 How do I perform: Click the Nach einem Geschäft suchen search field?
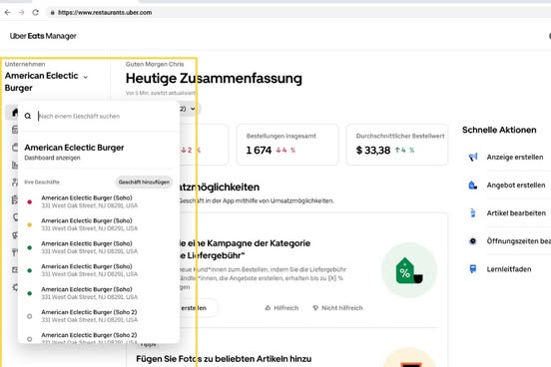[x=106, y=116]
